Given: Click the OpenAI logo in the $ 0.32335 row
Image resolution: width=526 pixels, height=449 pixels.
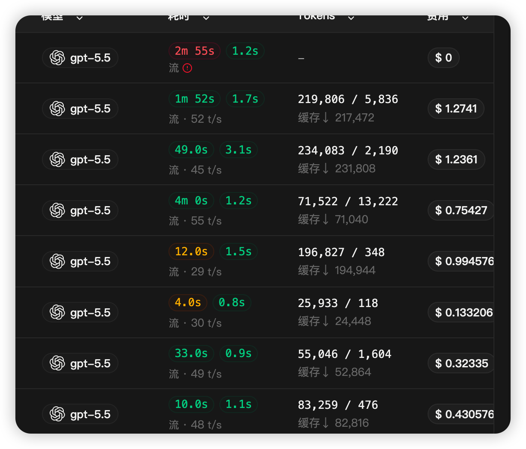Looking at the screenshot, I should tap(57, 363).
